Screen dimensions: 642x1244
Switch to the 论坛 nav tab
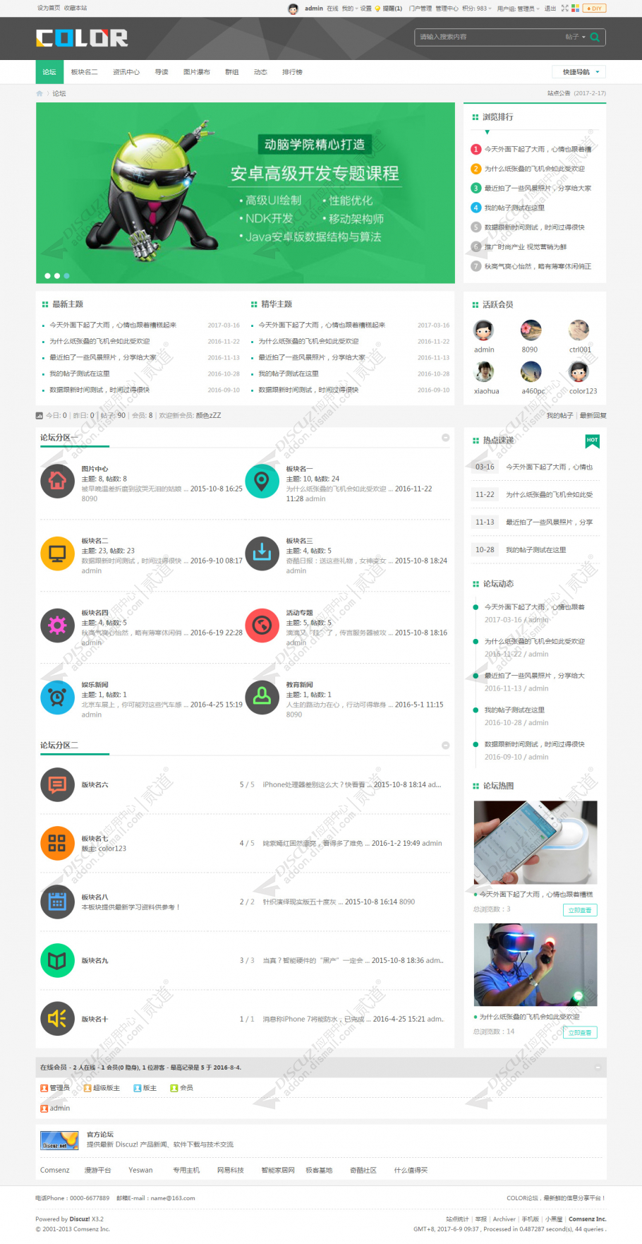pos(49,72)
